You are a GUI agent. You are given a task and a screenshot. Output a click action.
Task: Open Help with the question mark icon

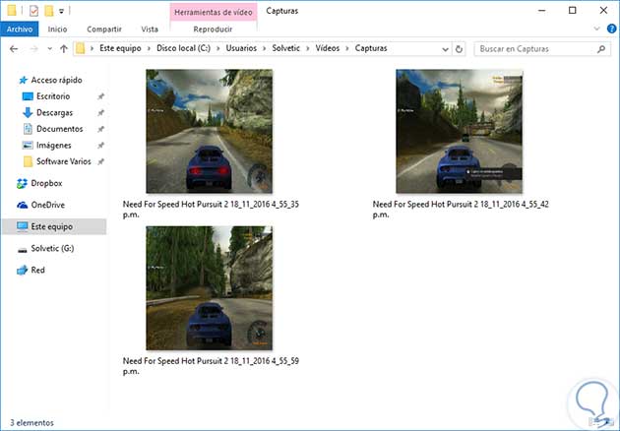point(611,29)
